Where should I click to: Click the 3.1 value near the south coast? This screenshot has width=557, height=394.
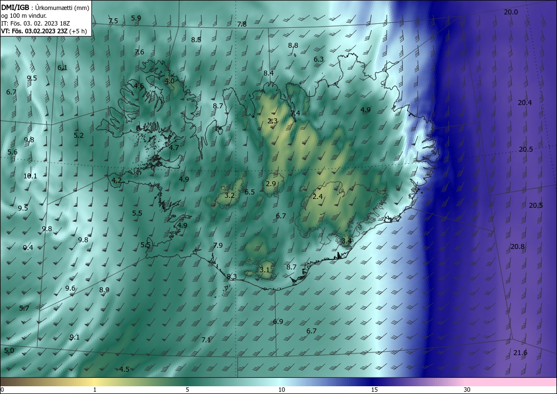click(265, 270)
